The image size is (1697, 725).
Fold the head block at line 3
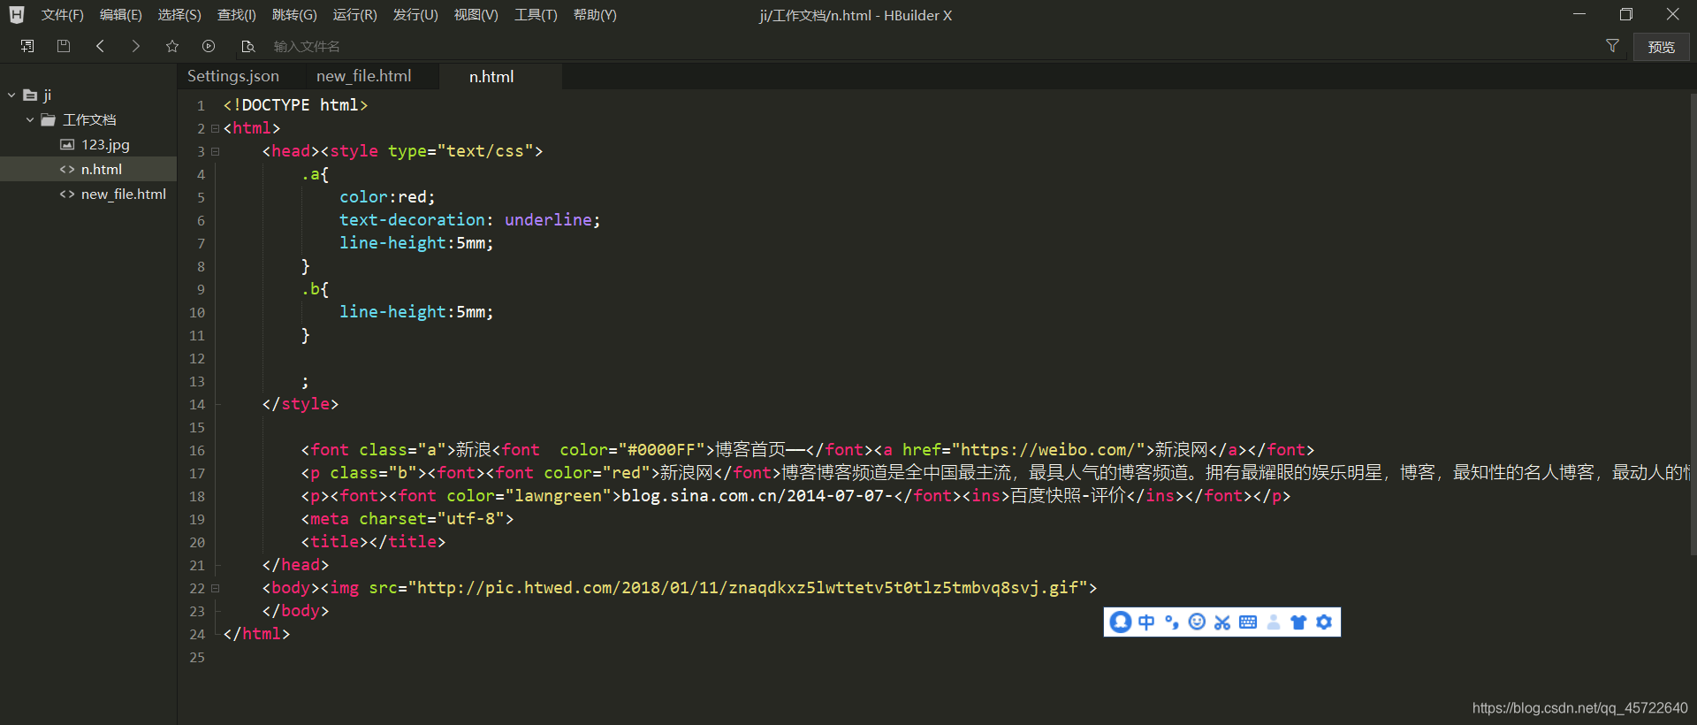(215, 151)
